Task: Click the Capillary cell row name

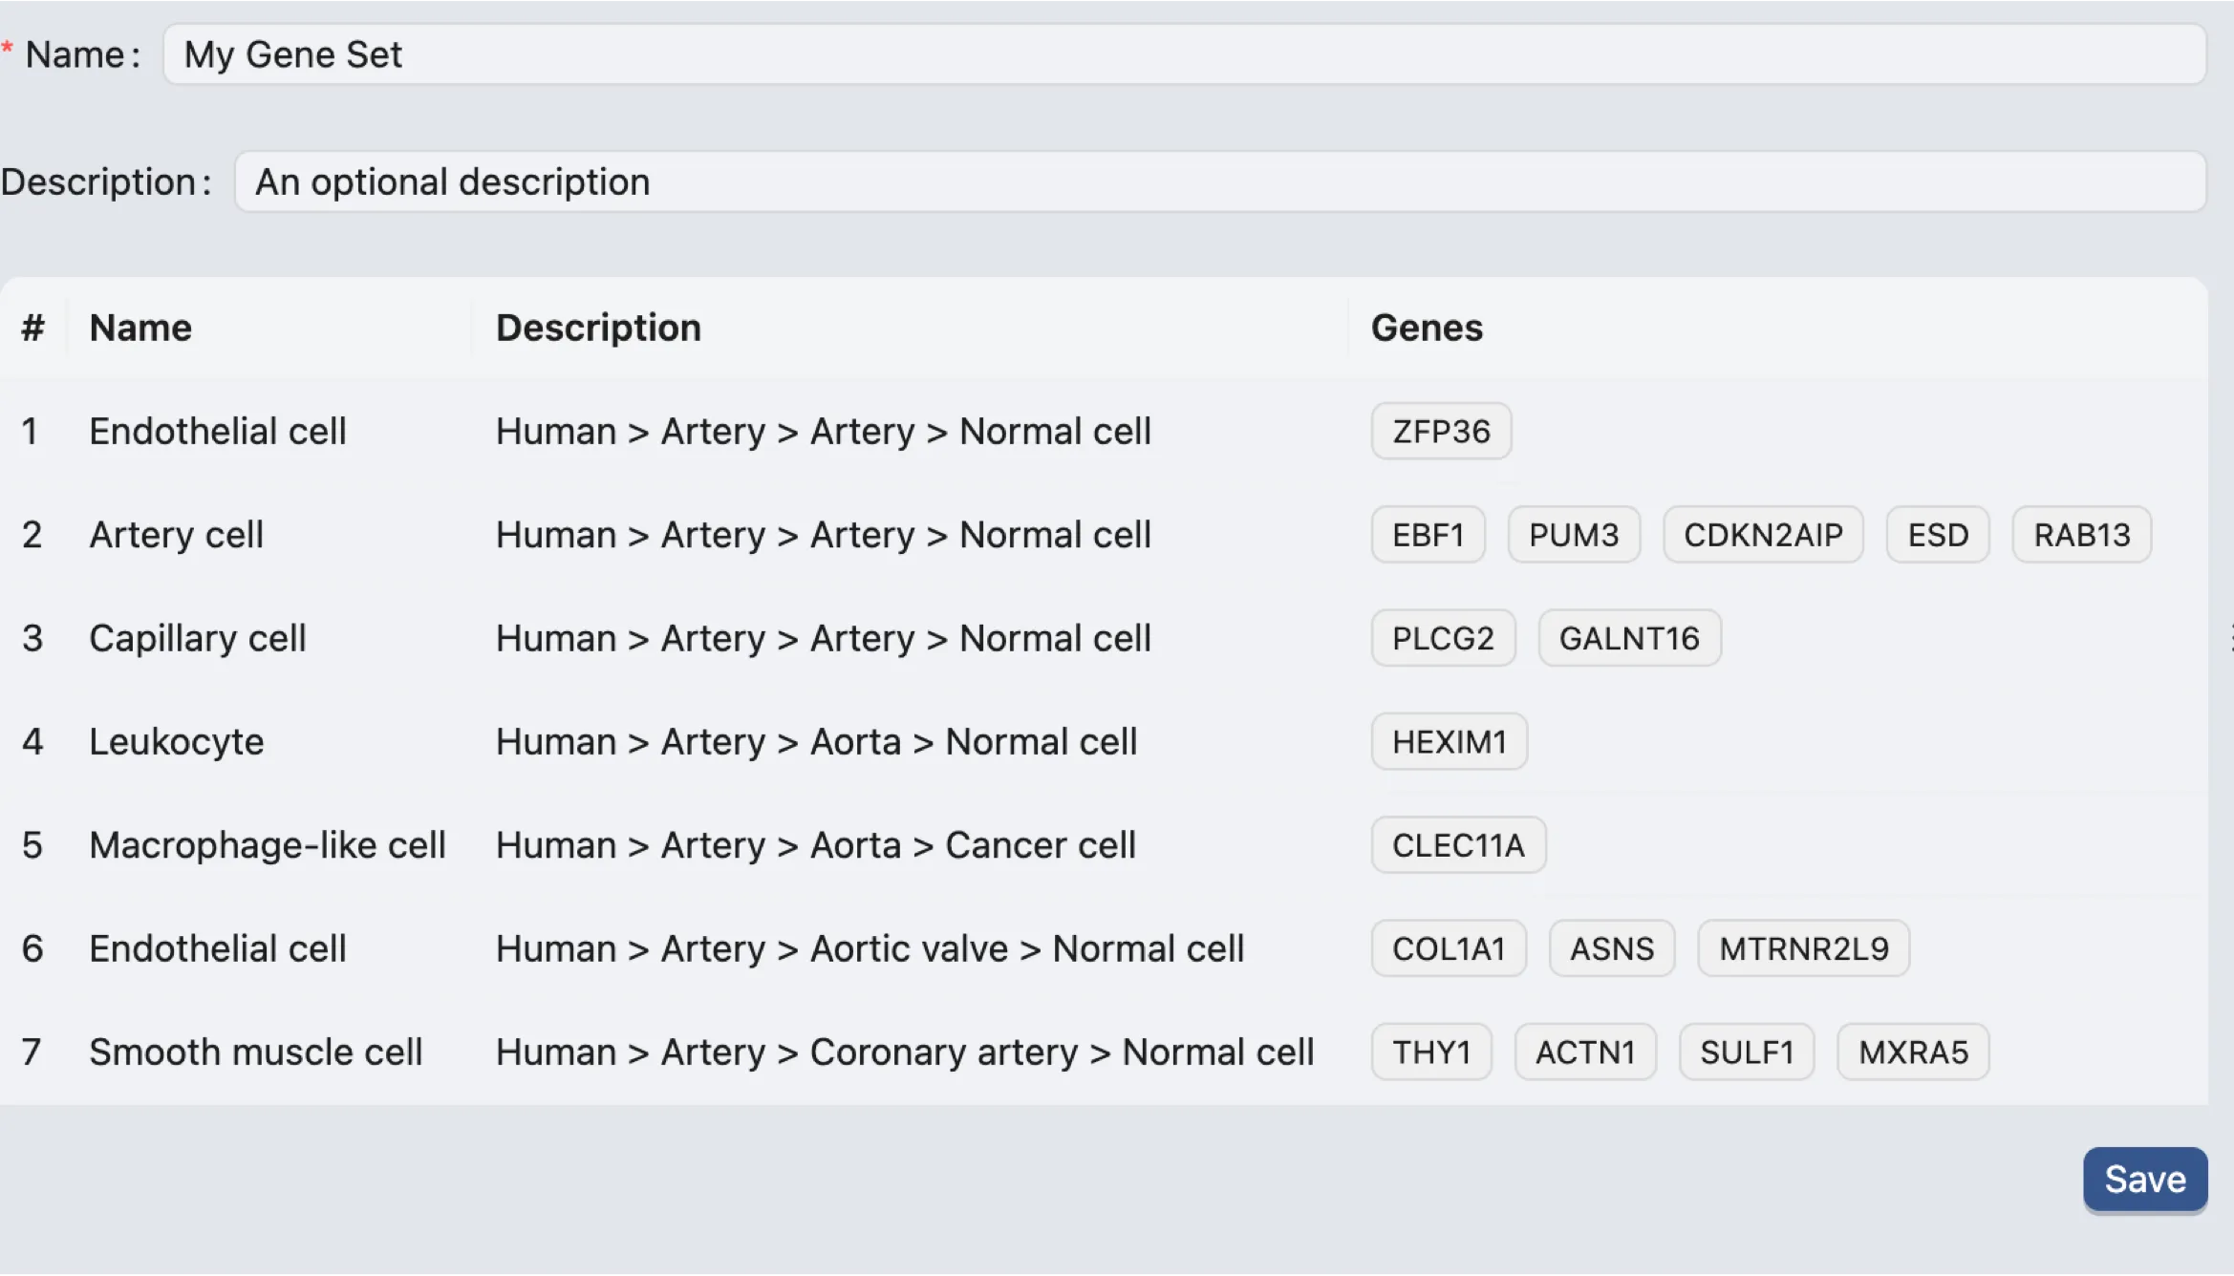Action: coord(197,638)
